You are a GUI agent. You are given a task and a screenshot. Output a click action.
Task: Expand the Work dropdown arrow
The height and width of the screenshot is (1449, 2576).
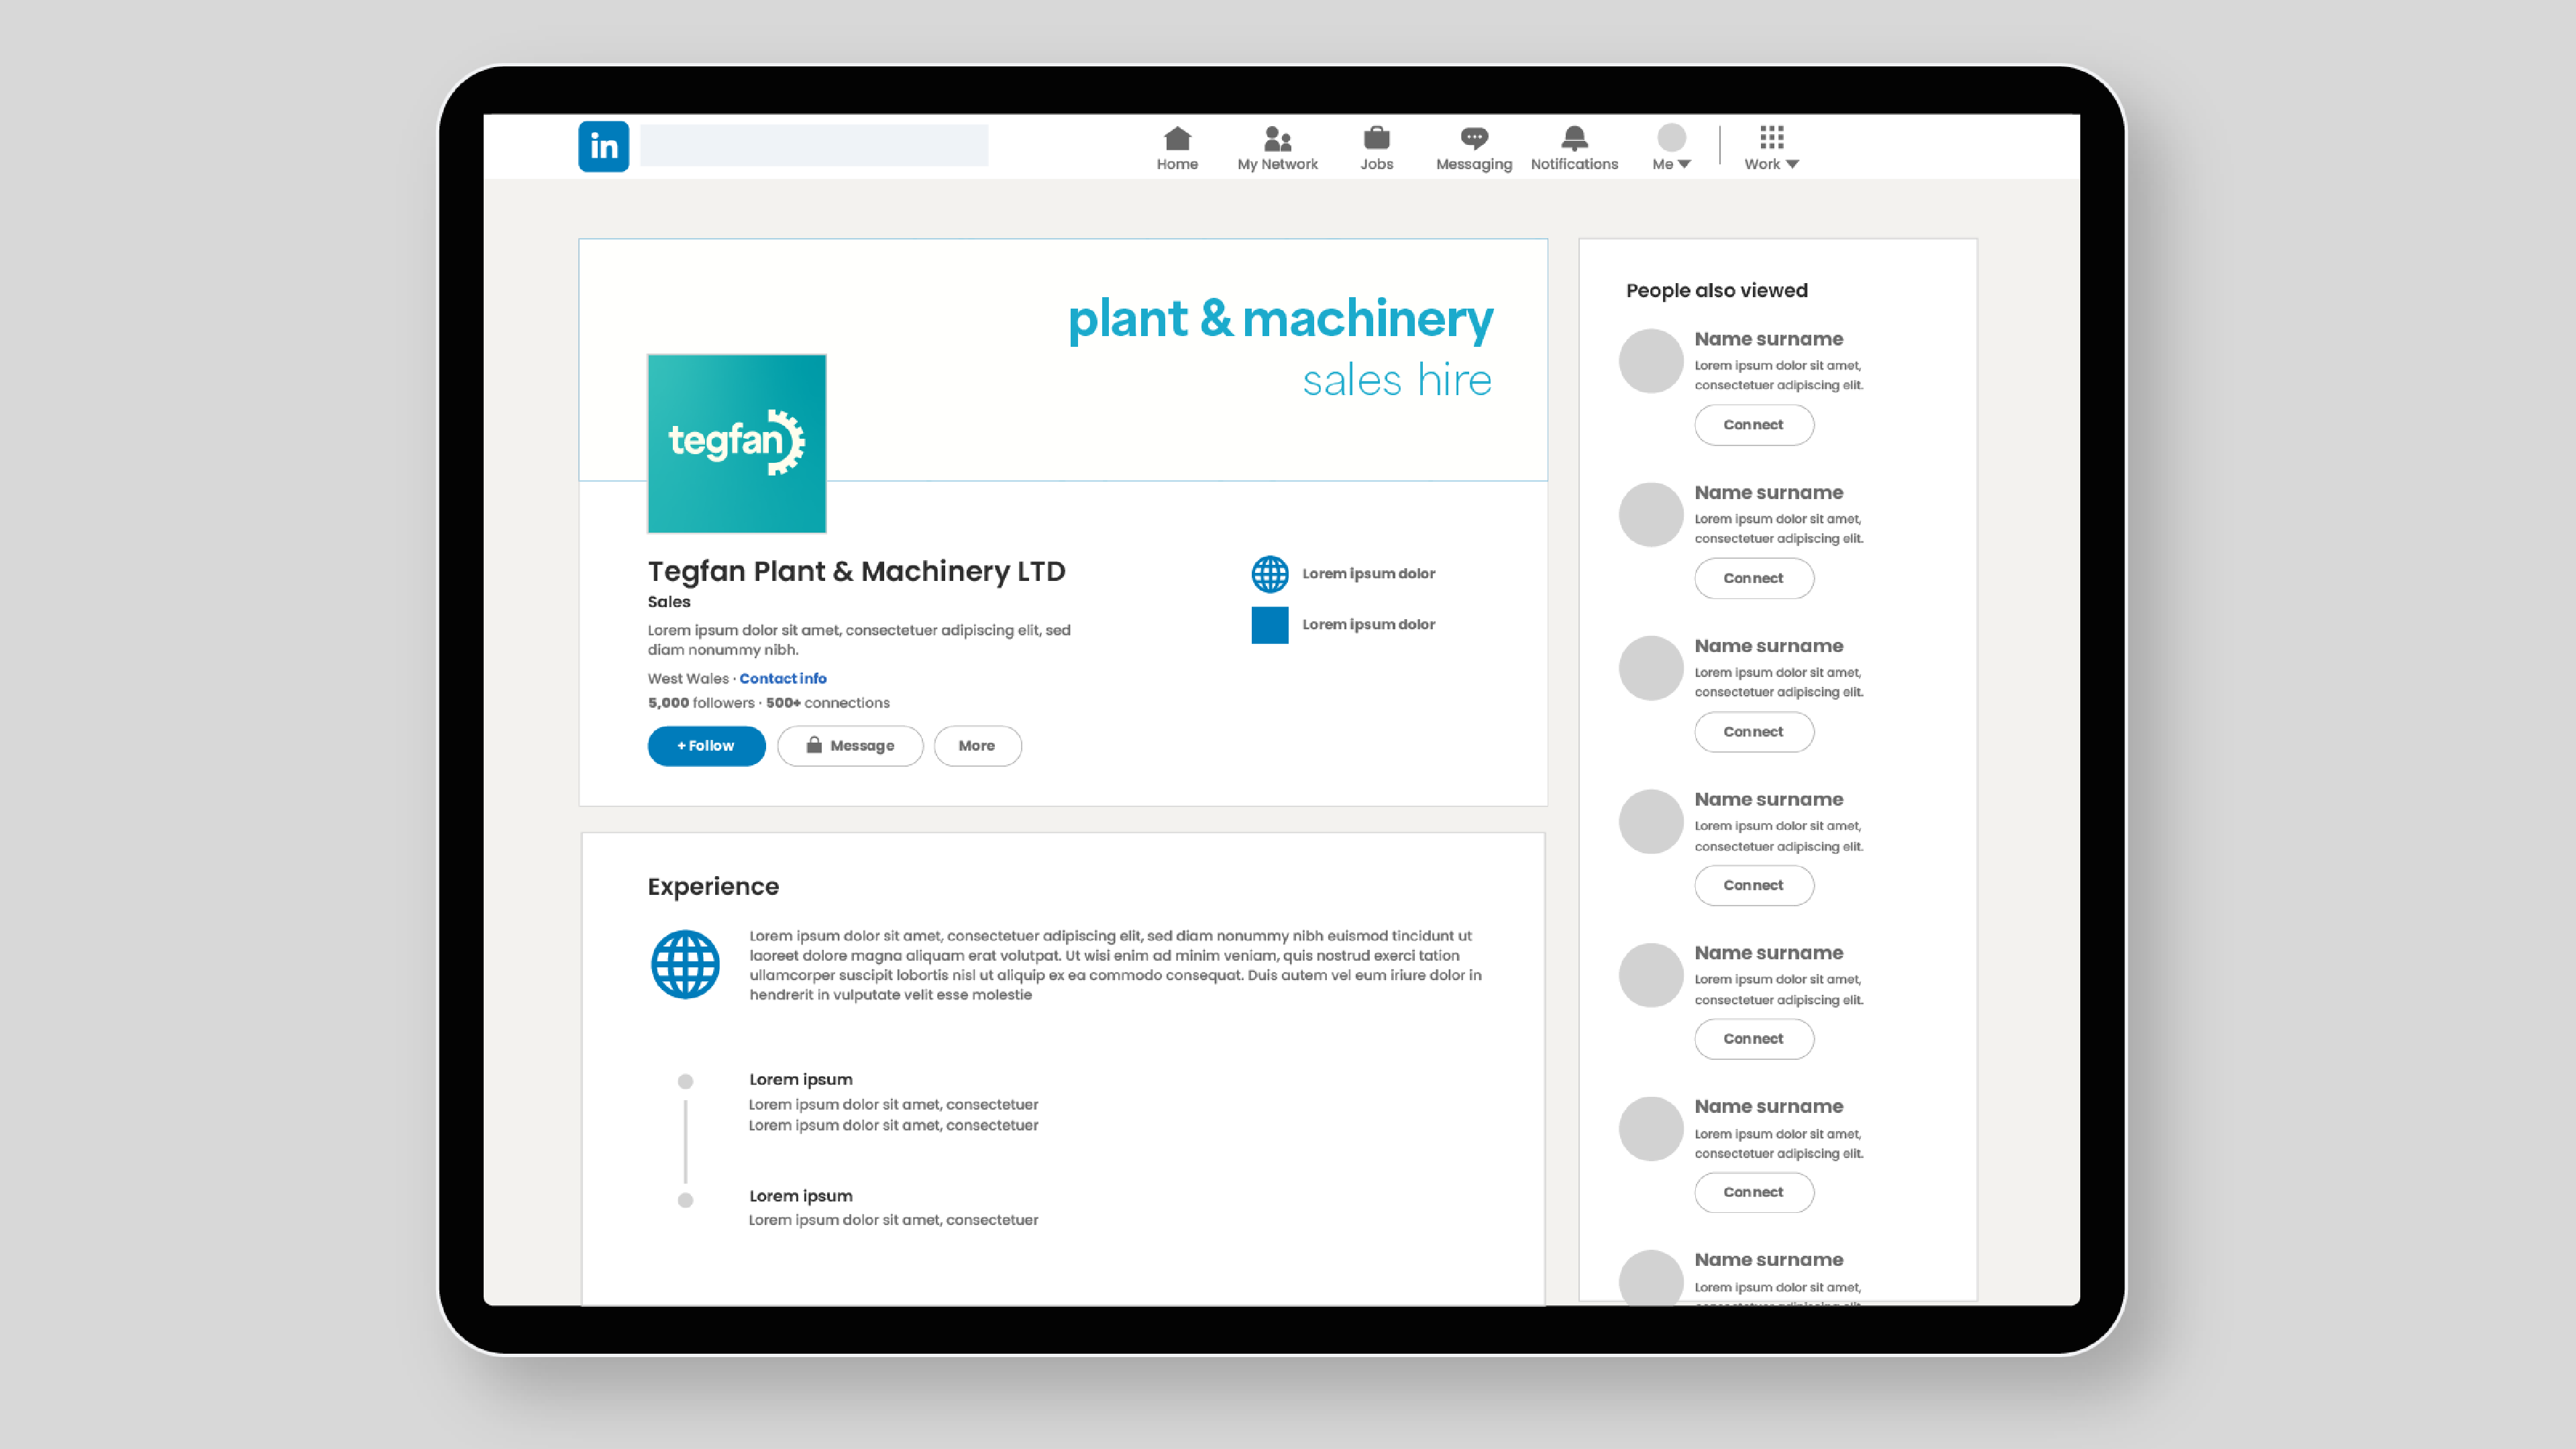point(1792,164)
